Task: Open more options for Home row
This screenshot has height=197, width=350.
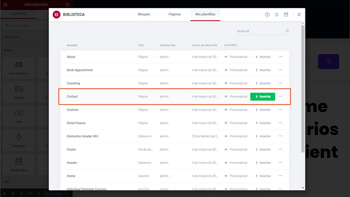Action: click(280, 176)
